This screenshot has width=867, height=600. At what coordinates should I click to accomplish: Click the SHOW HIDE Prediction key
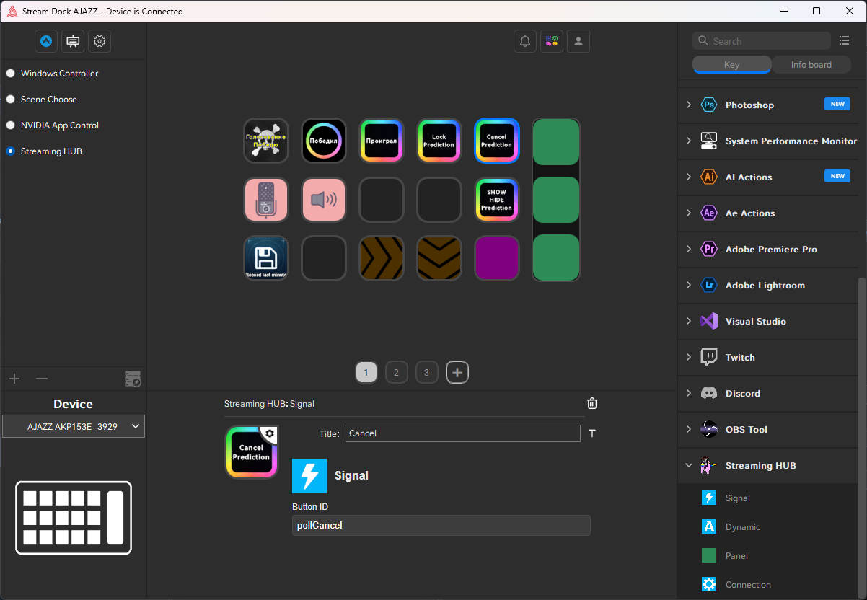[x=497, y=200]
